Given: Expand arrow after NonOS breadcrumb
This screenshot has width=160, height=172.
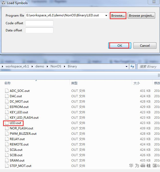Looking at the screenshot, I should (x=64, y=66).
